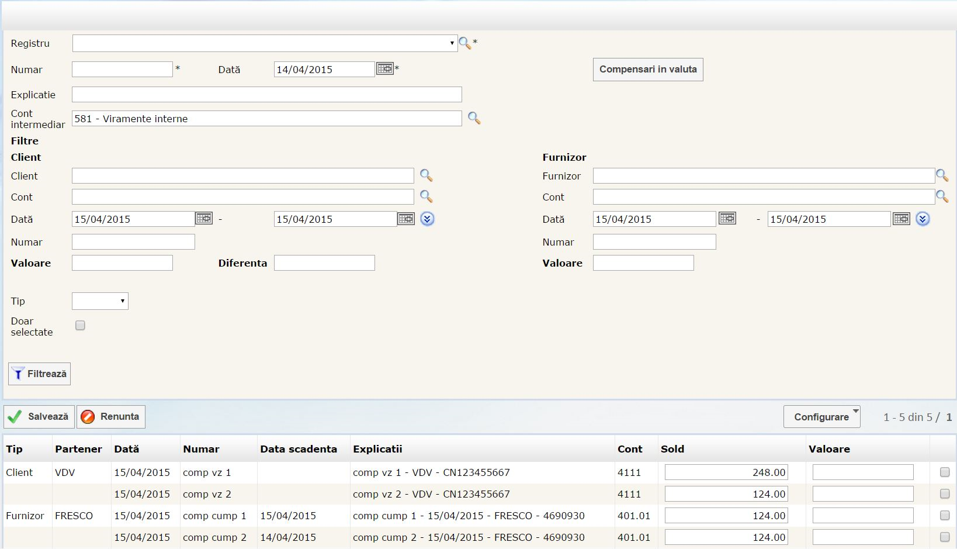Image resolution: width=957 pixels, height=549 pixels.
Task: Open calendar for Client start date
Action: [x=204, y=219]
